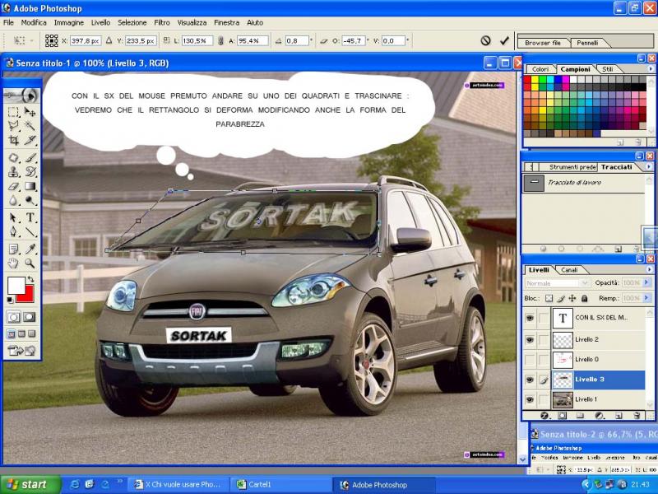Select the Blur tool
The height and width of the screenshot is (494, 658).
(x=14, y=200)
